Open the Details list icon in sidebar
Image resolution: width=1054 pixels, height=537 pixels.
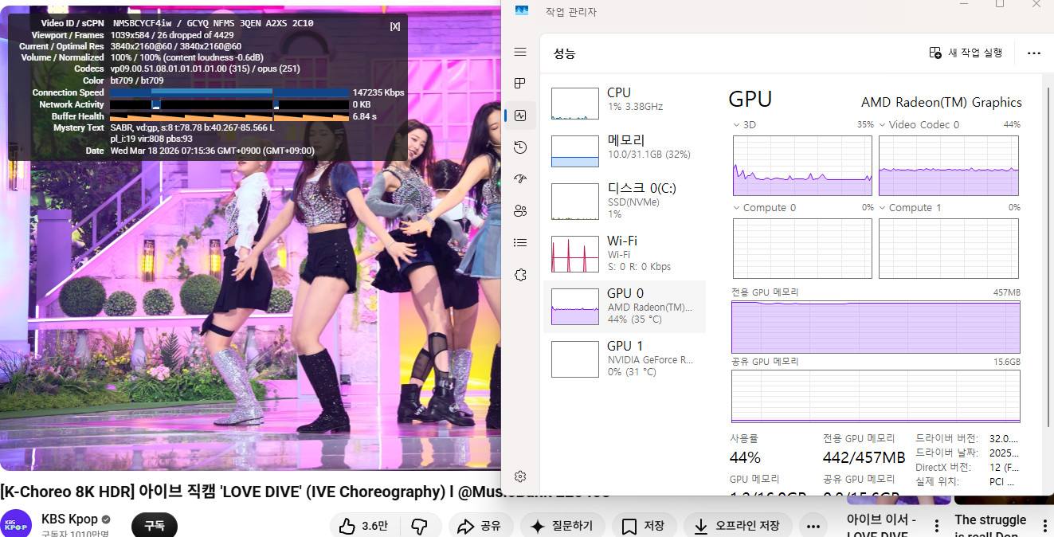[520, 243]
